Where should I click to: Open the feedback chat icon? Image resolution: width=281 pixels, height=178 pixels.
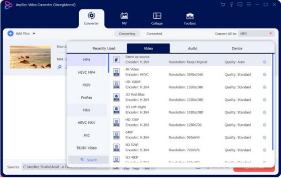[240, 5]
